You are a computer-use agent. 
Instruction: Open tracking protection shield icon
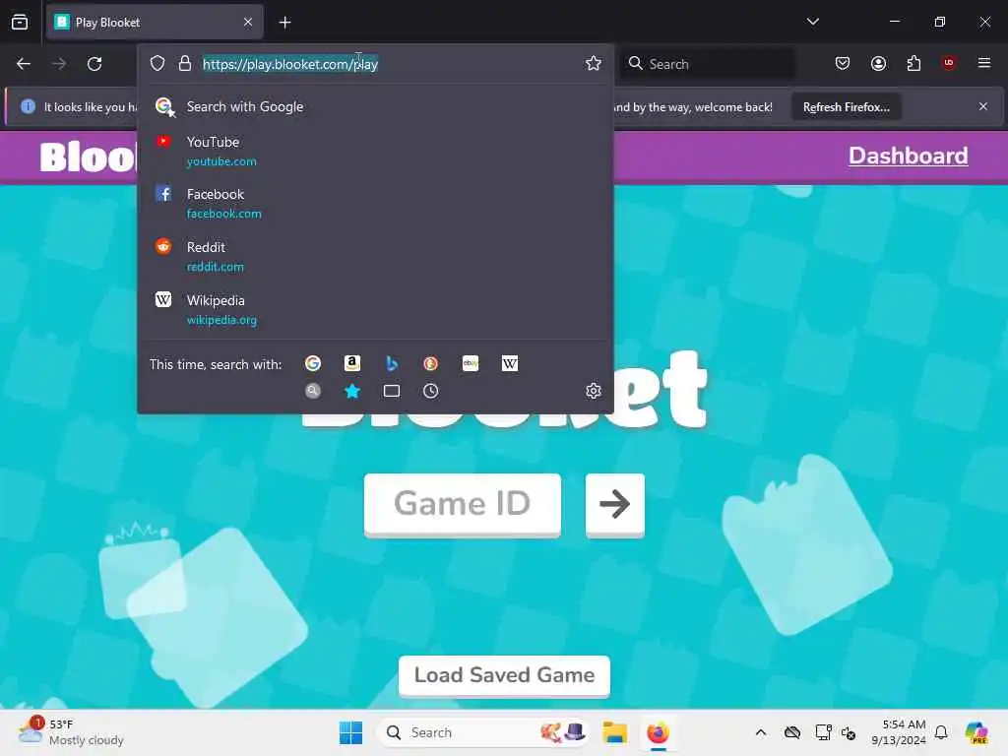[157, 63]
